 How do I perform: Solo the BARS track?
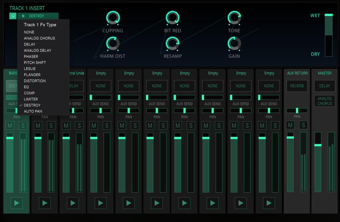click(x=23, y=125)
